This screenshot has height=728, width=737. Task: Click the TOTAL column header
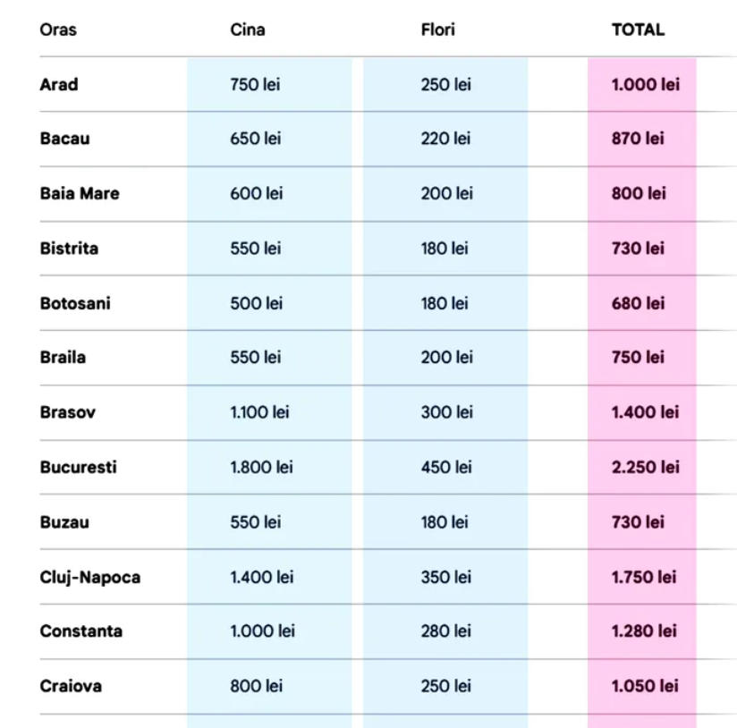click(638, 30)
